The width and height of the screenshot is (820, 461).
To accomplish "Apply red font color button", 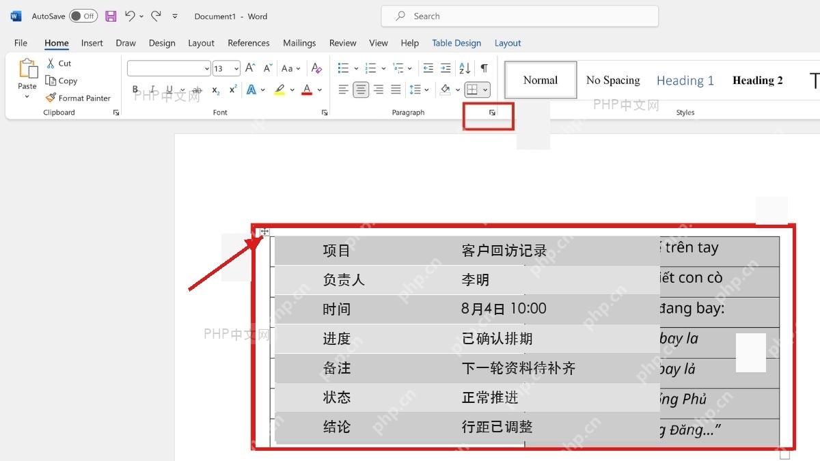I will (307, 89).
